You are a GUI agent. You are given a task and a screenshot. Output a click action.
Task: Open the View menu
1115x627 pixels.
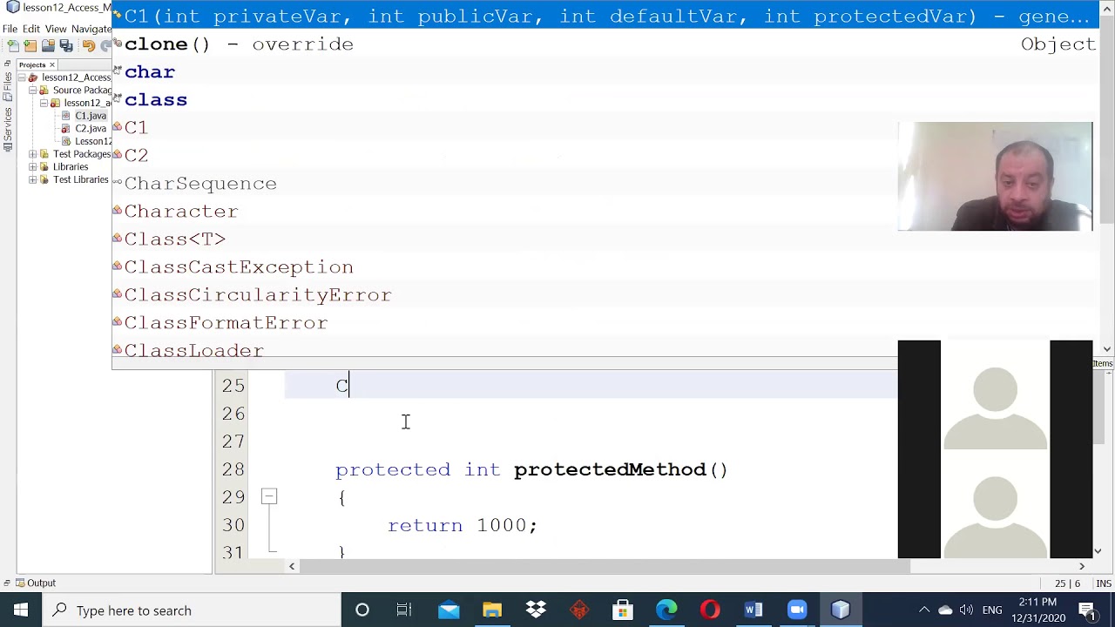click(56, 29)
